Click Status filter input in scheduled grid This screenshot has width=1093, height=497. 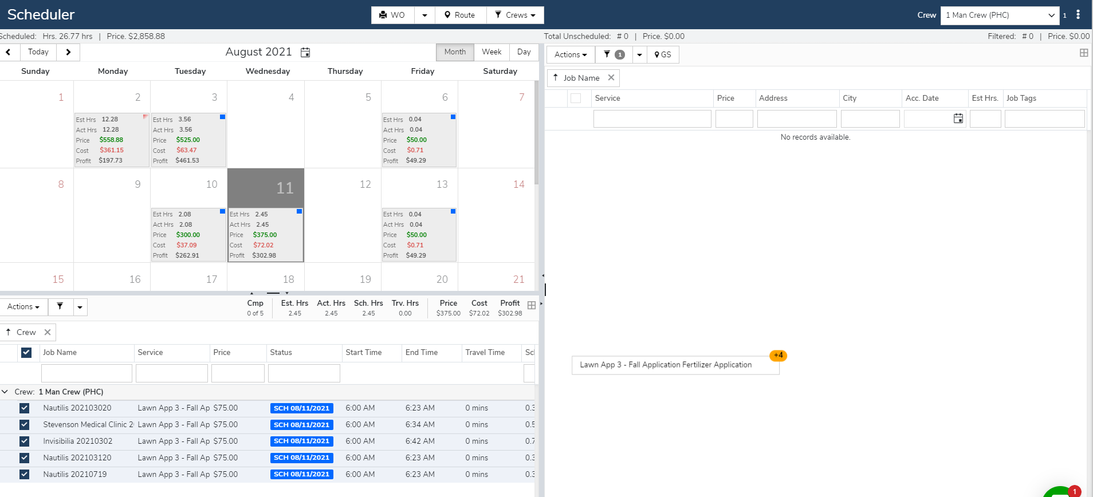[304, 373]
